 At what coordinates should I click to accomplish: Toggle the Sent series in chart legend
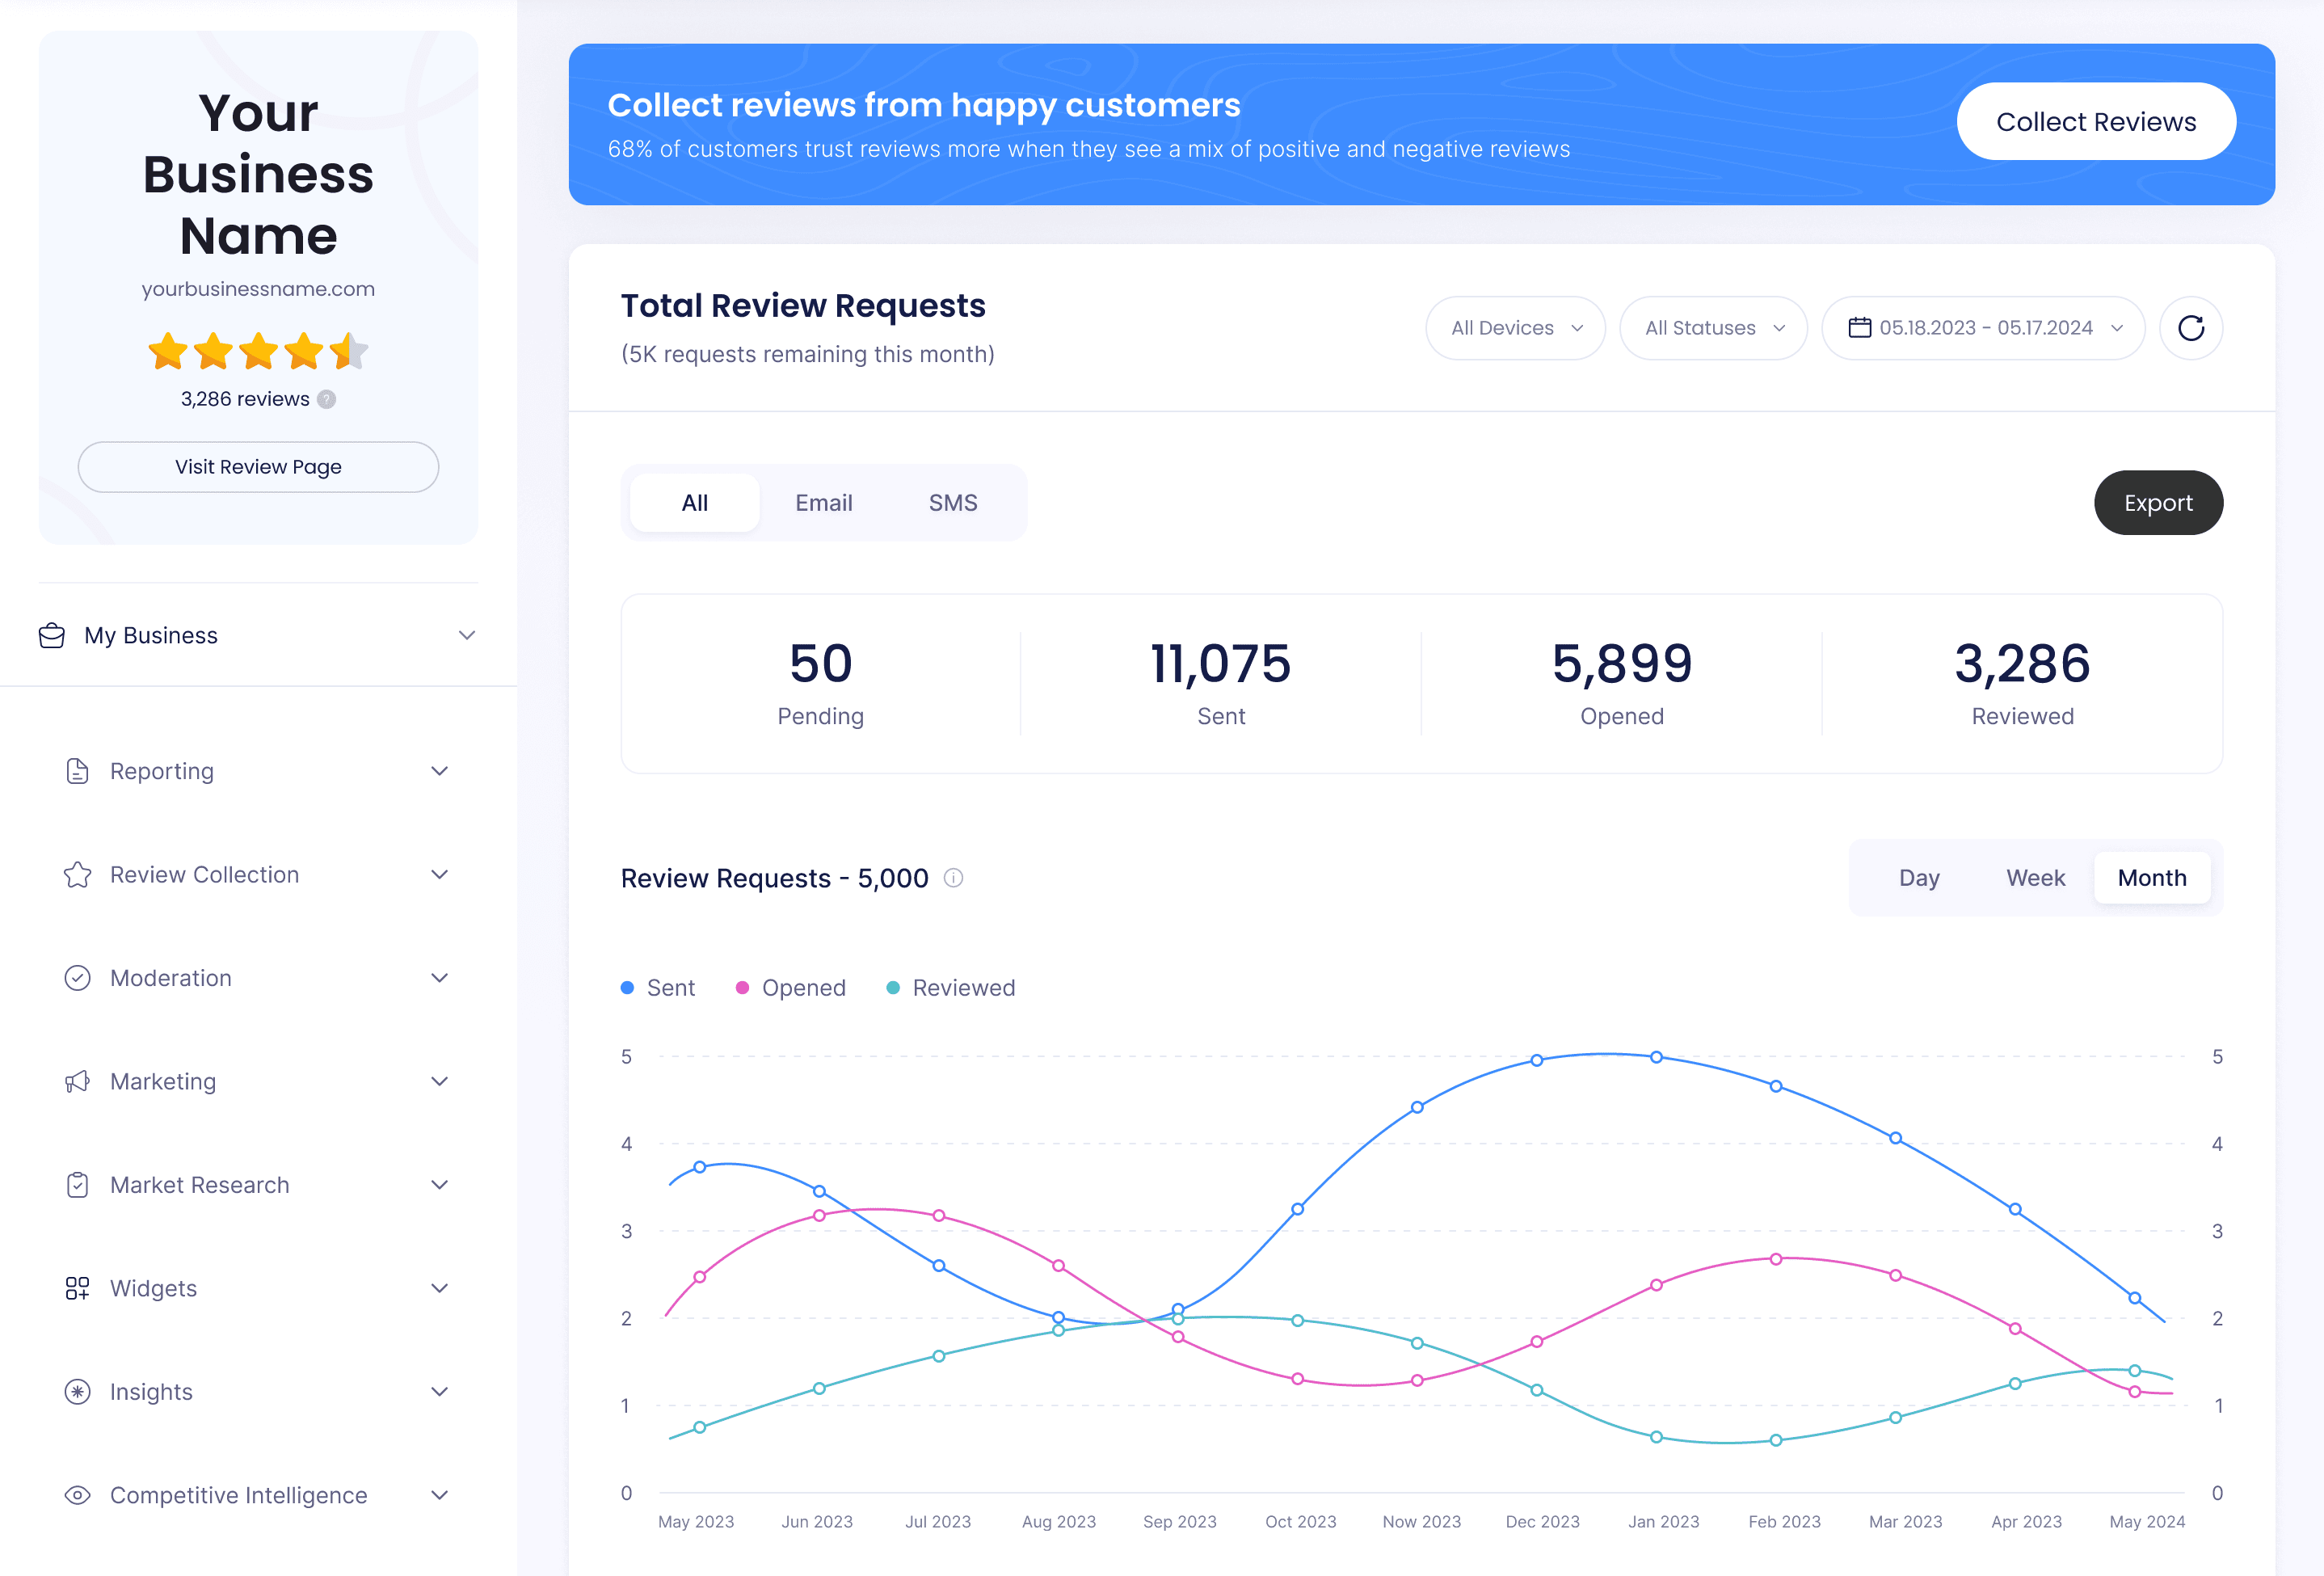tap(658, 988)
